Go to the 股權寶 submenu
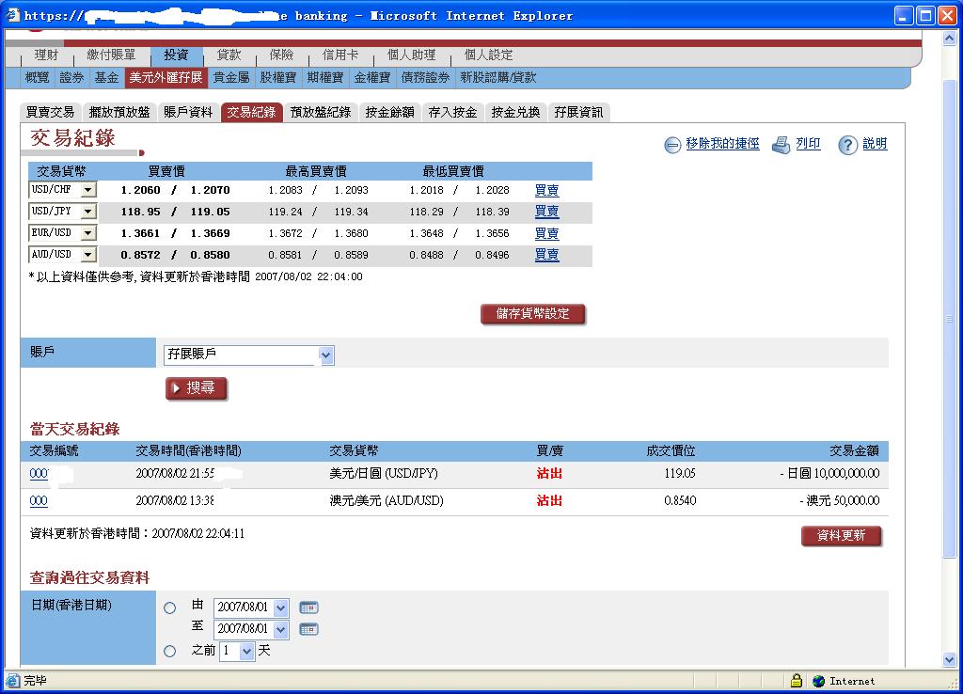The height and width of the screenshot is (694, 963). 278,77
